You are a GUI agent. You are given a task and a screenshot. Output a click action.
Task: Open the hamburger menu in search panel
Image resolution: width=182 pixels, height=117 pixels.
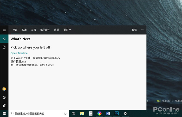coord(4,30)
